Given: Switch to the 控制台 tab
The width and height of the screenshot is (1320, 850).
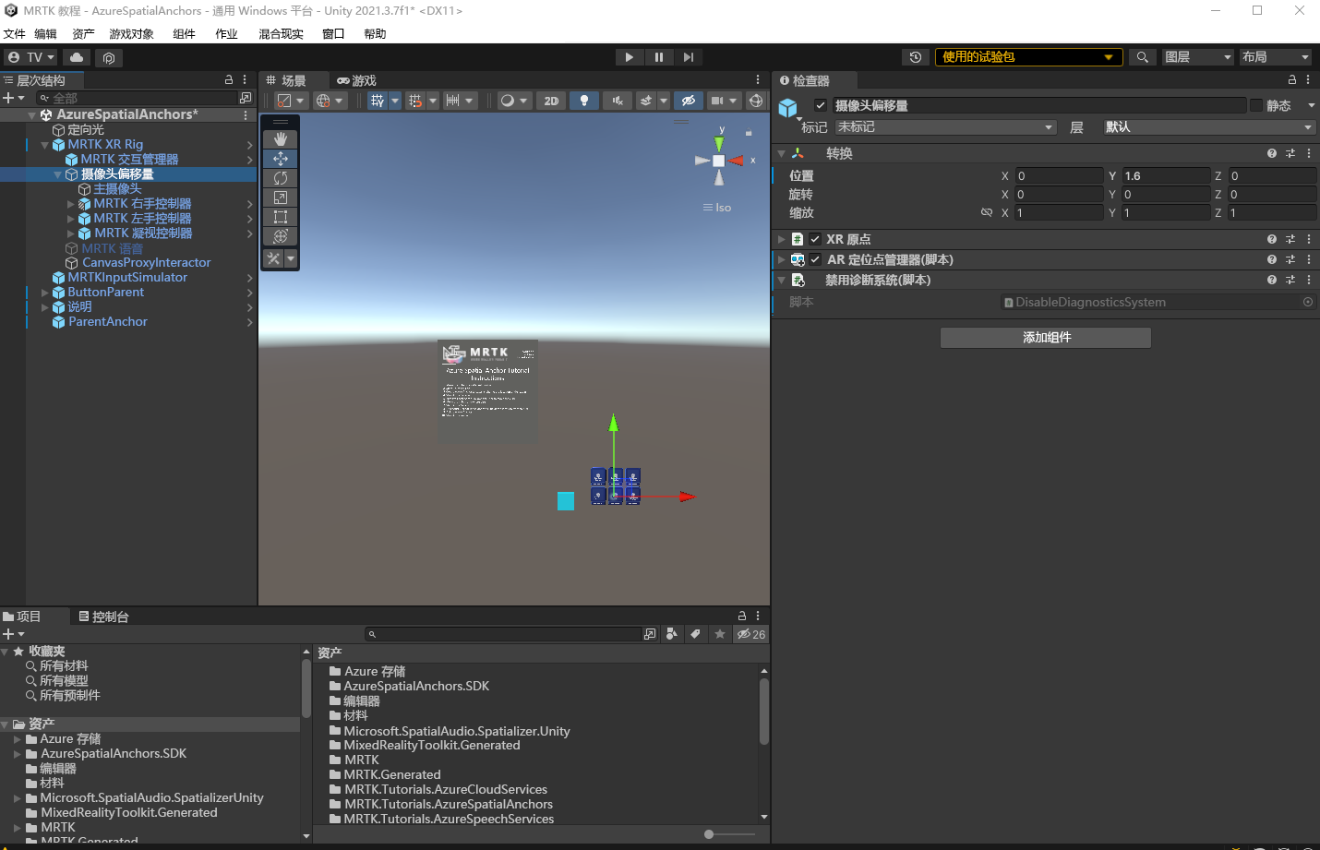Looking at the screenshot, I should coord(103,617).
